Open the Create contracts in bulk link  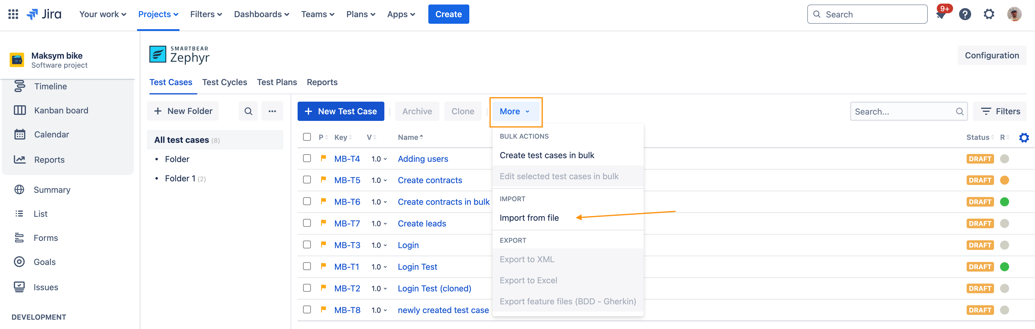[443, 202]
